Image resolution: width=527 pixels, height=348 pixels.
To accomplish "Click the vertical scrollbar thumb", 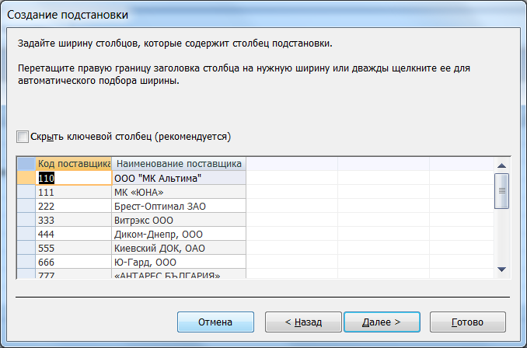I will 502,191.
